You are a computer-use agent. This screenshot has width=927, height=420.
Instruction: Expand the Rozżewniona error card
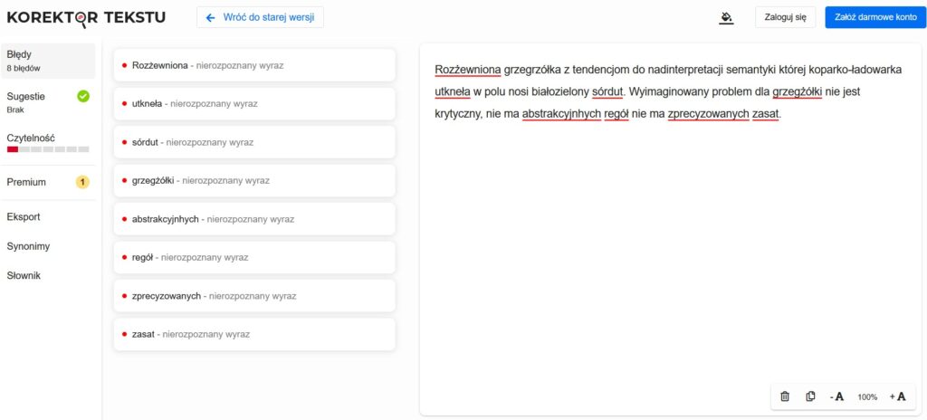tap(254, 65)
